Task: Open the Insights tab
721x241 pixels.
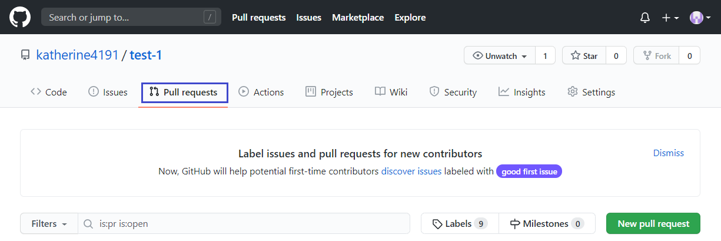Action: click(x=521, y=92)
